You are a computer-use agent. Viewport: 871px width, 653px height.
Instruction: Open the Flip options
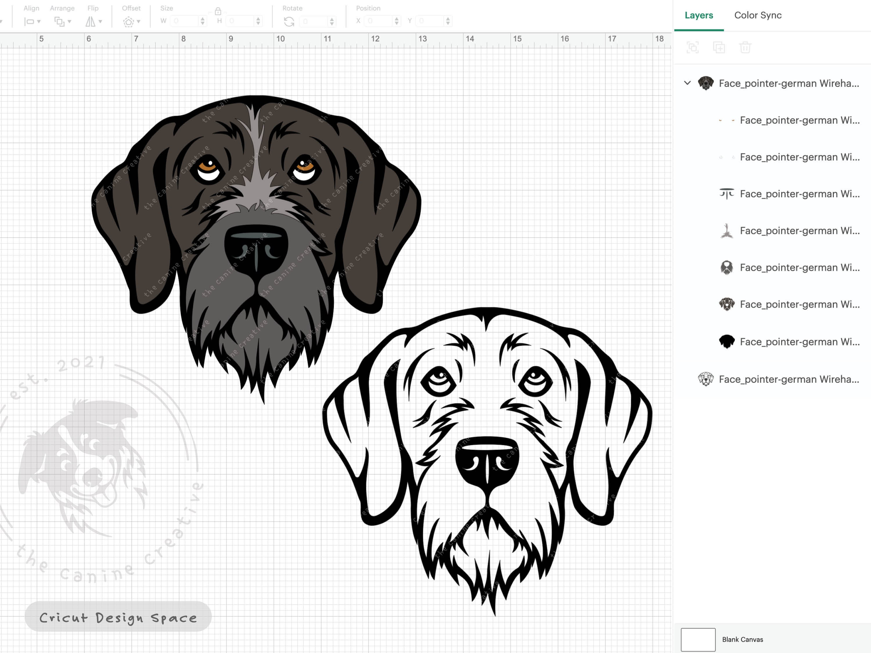pyautogui.click(x=91, y=22)
